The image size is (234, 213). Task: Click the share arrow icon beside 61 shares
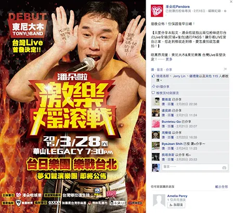[x=153, y=86]
